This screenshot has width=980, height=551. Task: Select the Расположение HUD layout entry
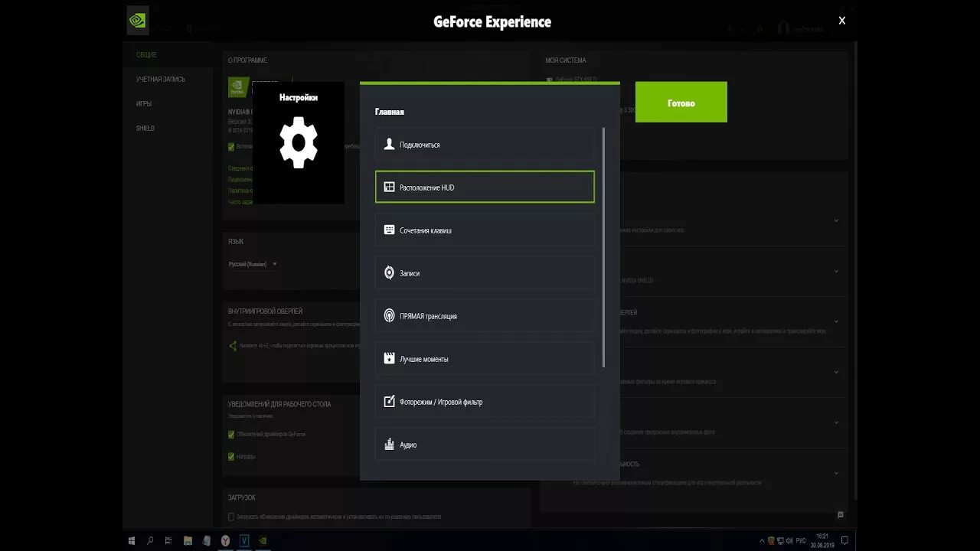[x=485, y=187]
